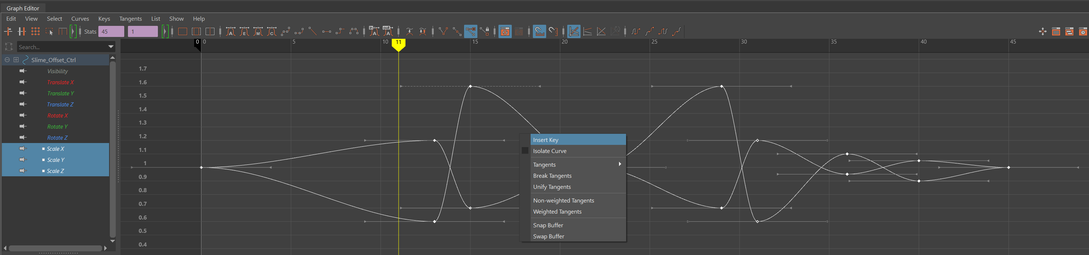Screen dimensions: 1089x255
Task: Select the Move Nearest Picked Key tool
Action: (x=8, y=31)
